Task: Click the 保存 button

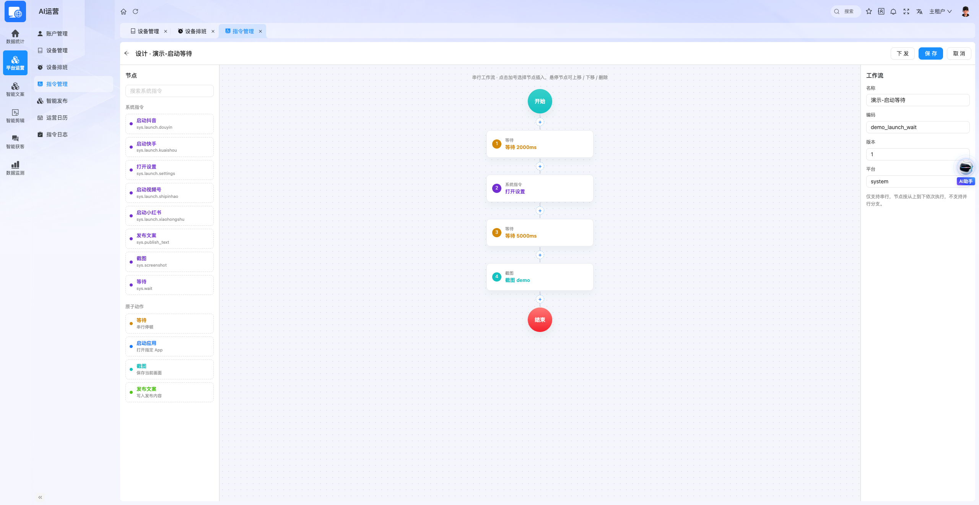Action: pos(931,53)
